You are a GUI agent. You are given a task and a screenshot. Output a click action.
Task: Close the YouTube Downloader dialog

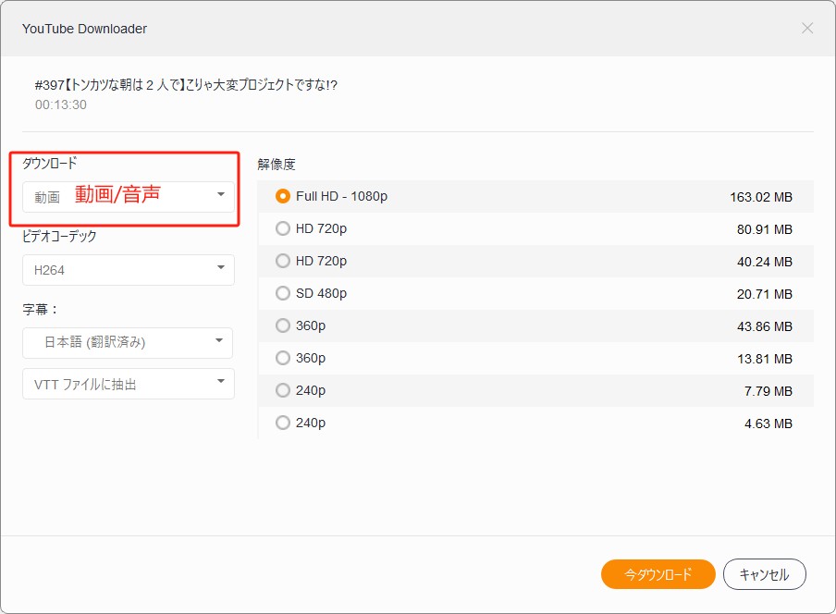point(807,29)
